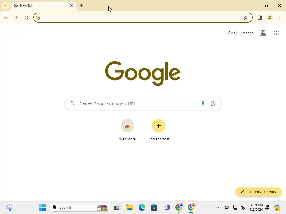Screen dimensions: 286x214
Task: Click the taskbar Search box
Action: pyautogui.click(x=80, y=207)
